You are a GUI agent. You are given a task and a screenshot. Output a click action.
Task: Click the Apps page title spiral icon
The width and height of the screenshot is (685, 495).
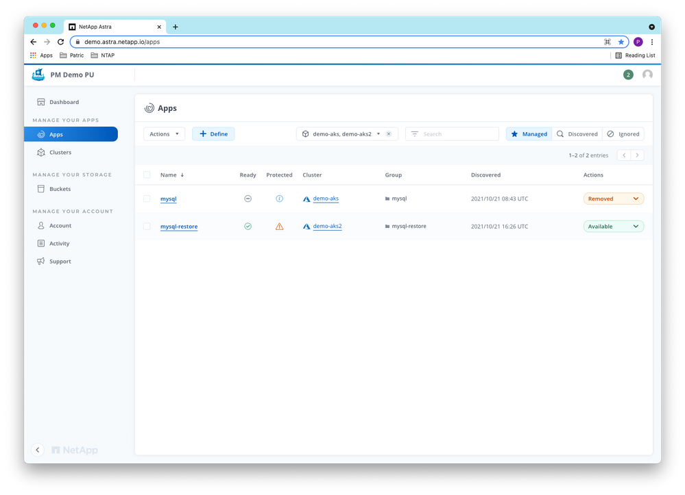[x=149, y=108]
